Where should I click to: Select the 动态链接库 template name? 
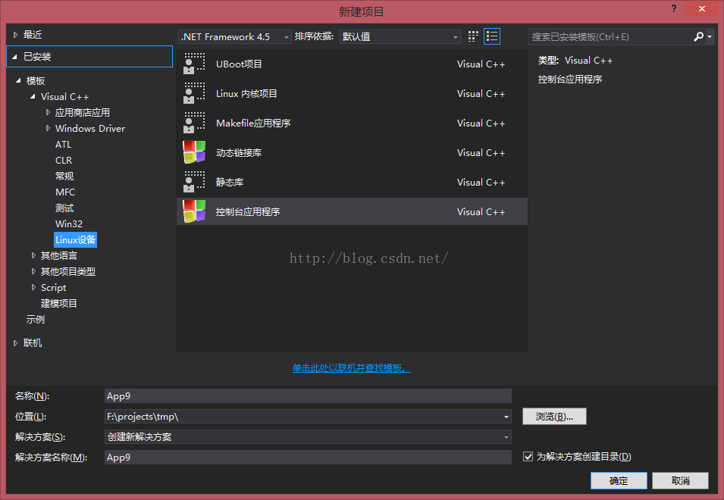click(238, 153)
